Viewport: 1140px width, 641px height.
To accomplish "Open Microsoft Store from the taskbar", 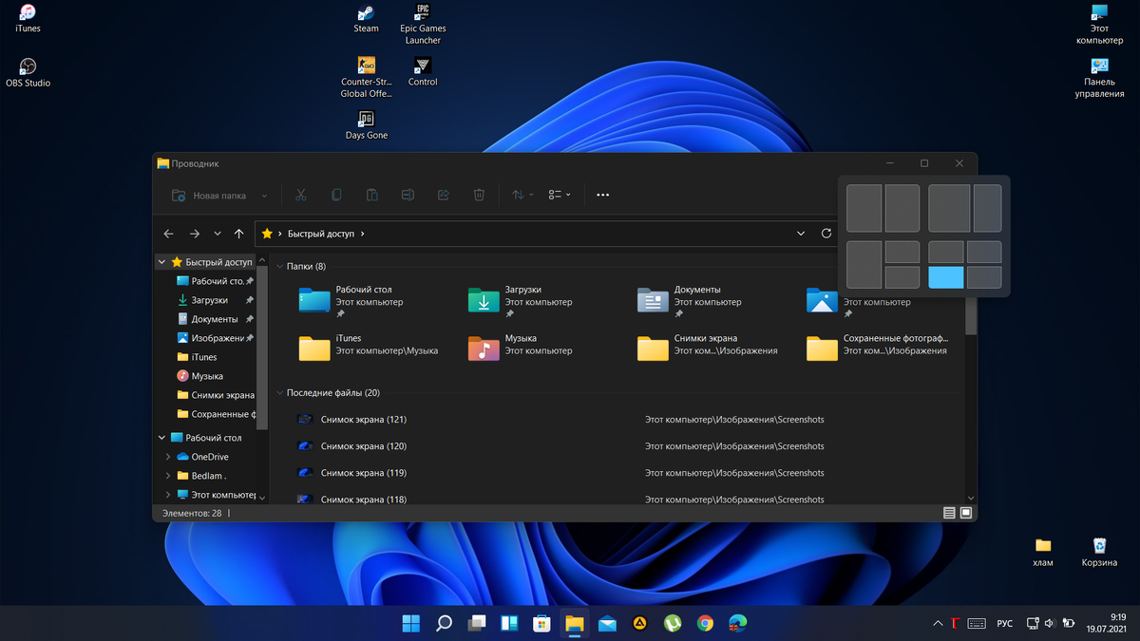I will (541, 624).
